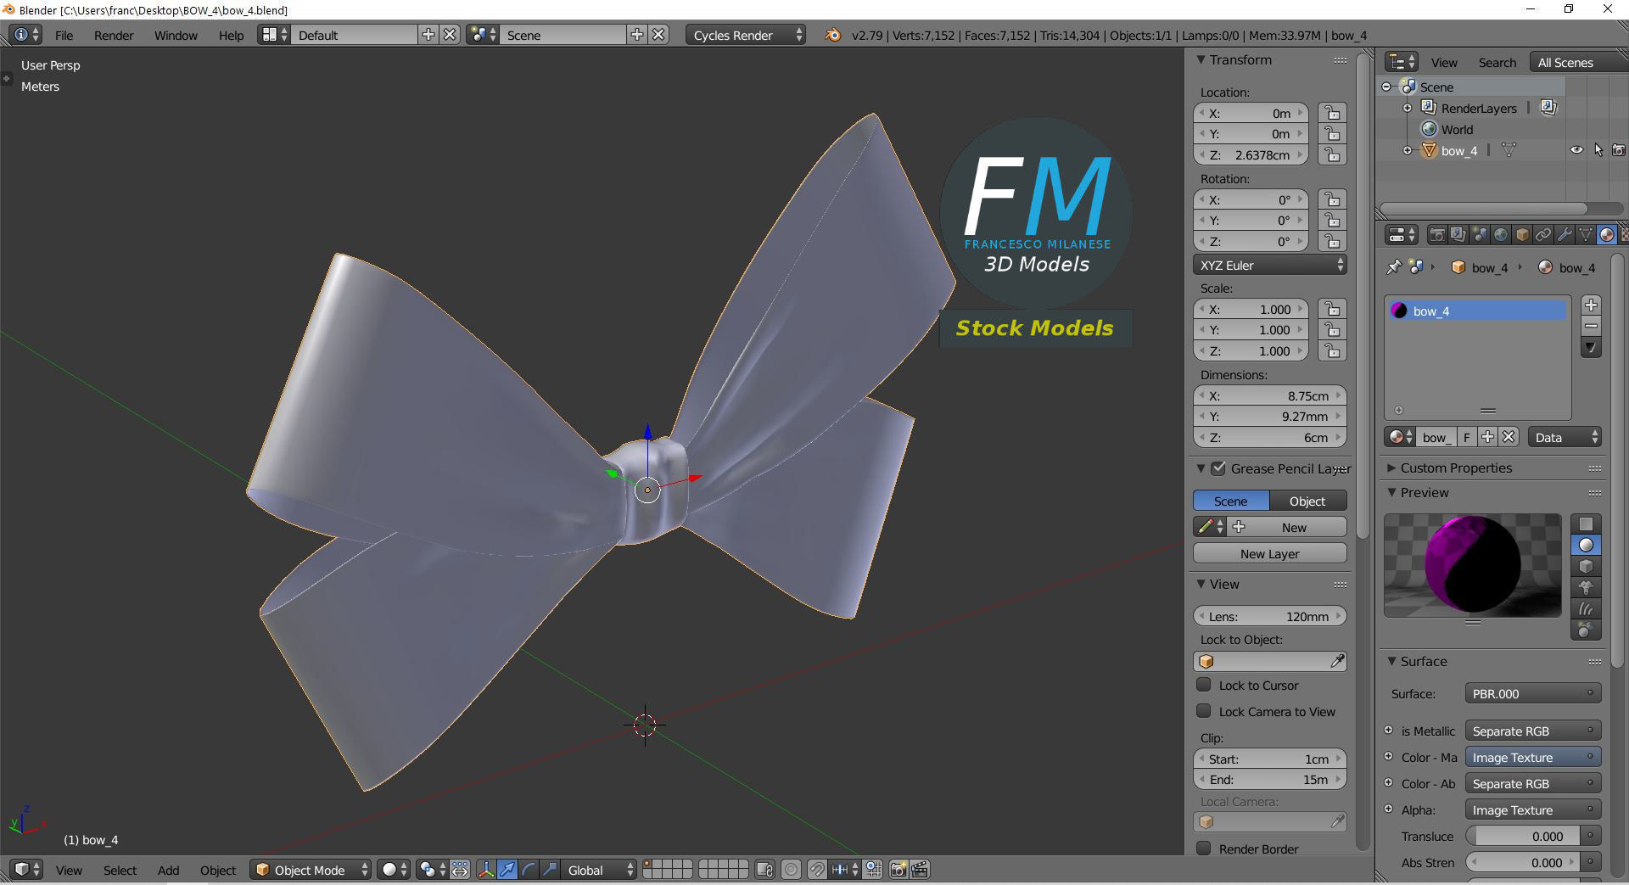
Task: Open the XYZ Euler rotation mode dropdown
Action: pyautogui.click(x=1270, y=265)
